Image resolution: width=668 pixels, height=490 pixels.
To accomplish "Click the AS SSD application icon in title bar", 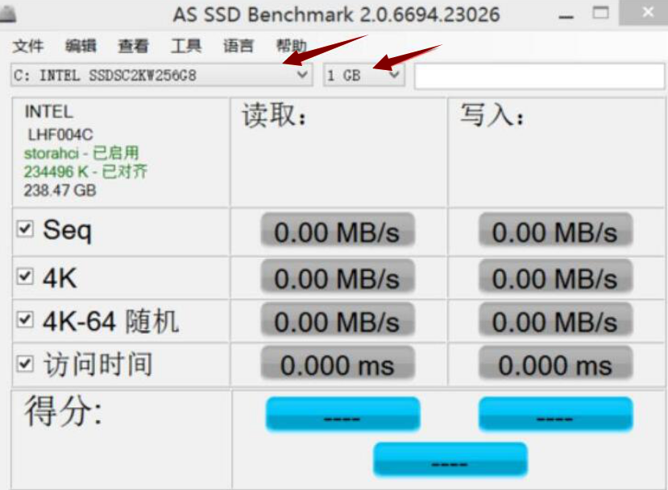I will [7, 12].
